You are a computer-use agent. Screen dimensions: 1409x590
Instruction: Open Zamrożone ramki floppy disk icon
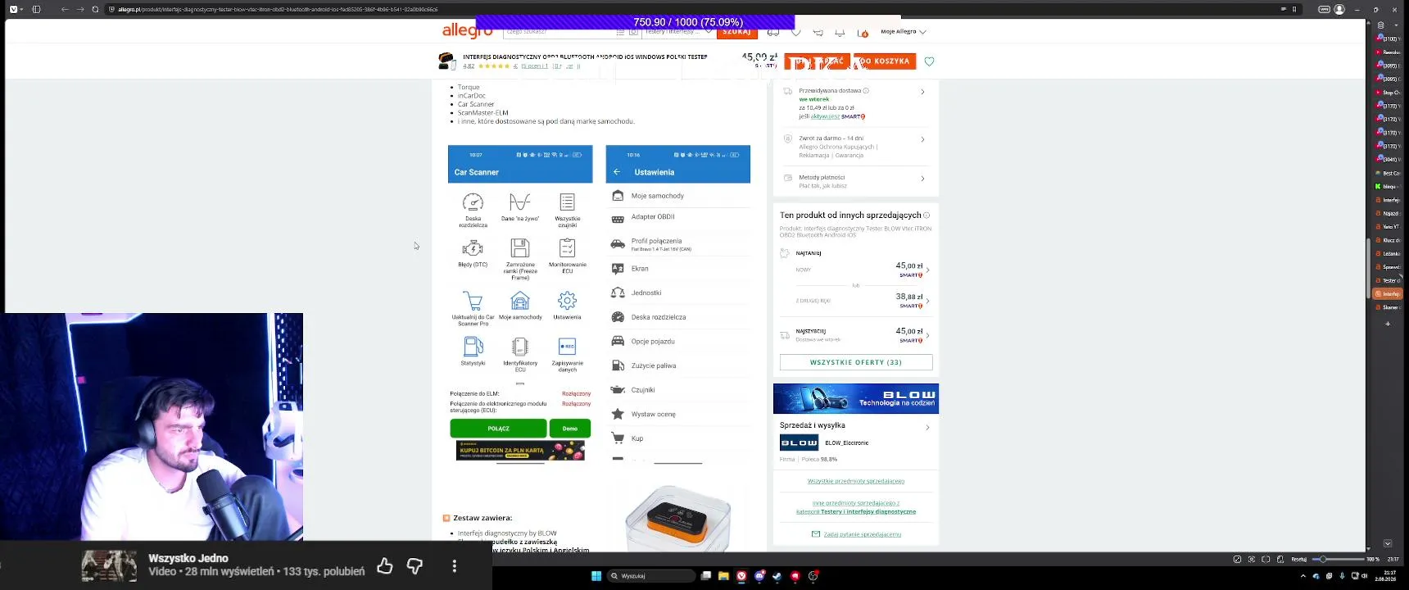pos(520,247)
